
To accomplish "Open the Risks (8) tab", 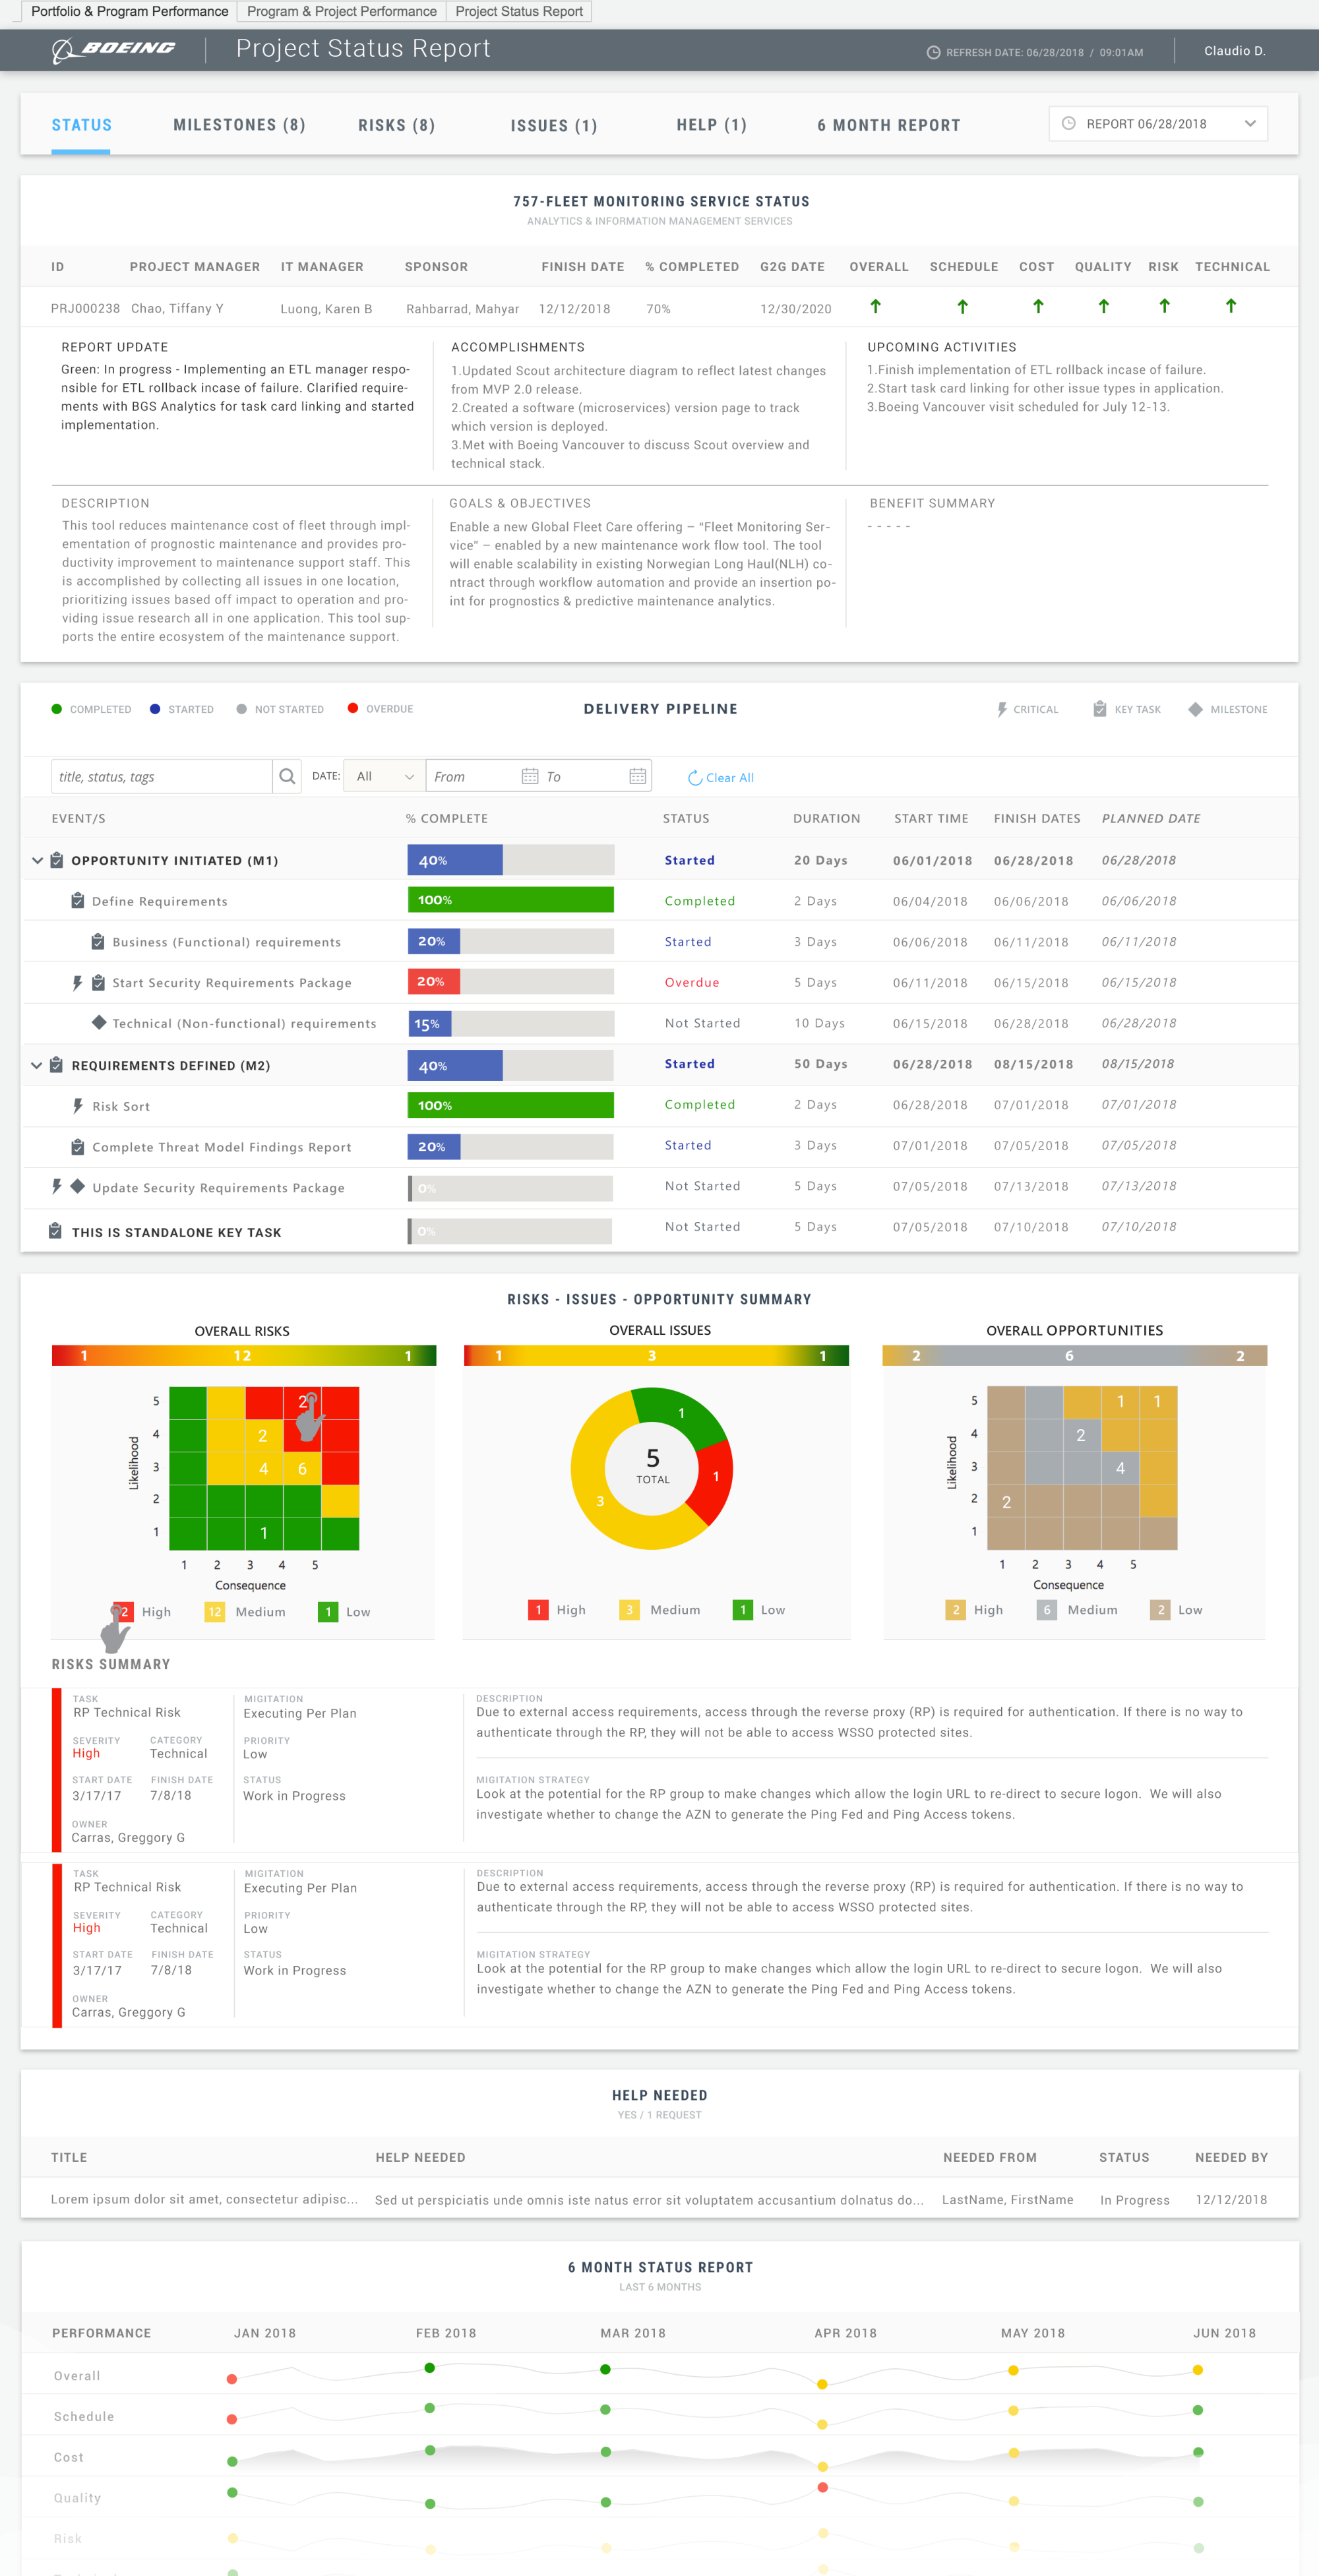I will click(x=396, y=125).
